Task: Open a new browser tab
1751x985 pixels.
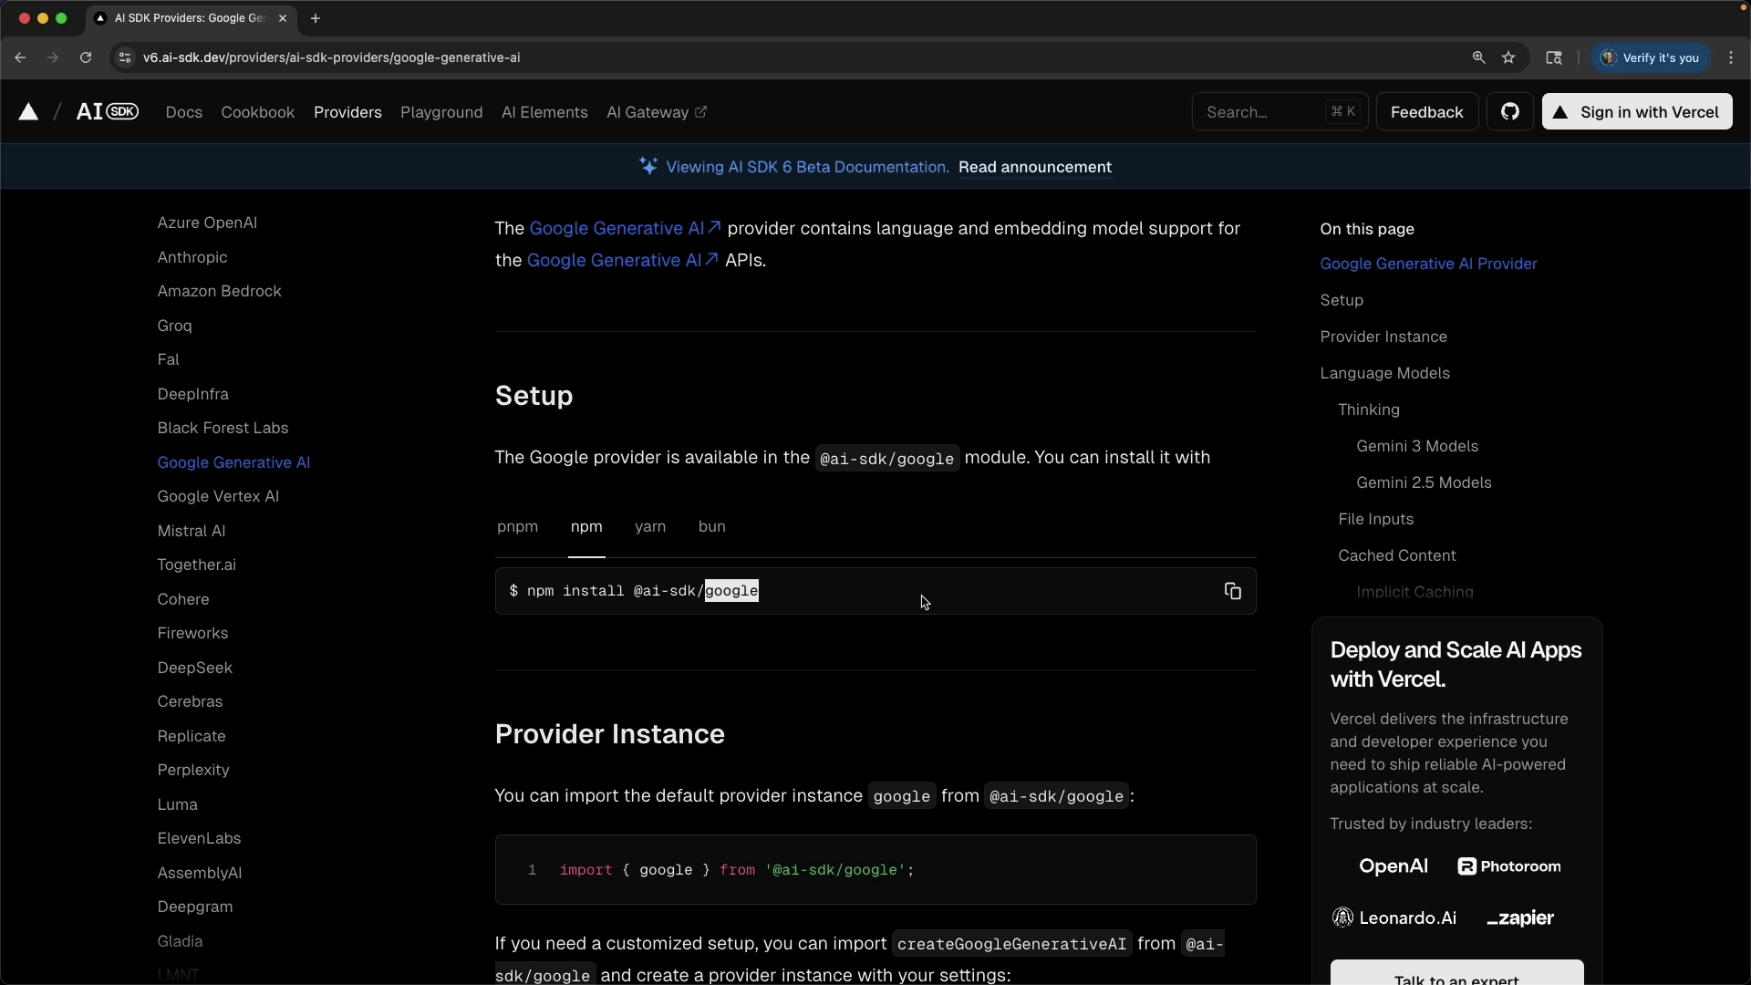Action: coord(316,18)
